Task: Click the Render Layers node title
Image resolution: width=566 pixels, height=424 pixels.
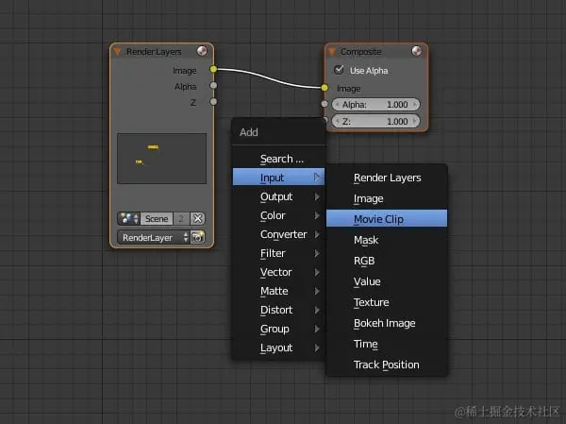Action: [154, 52]
